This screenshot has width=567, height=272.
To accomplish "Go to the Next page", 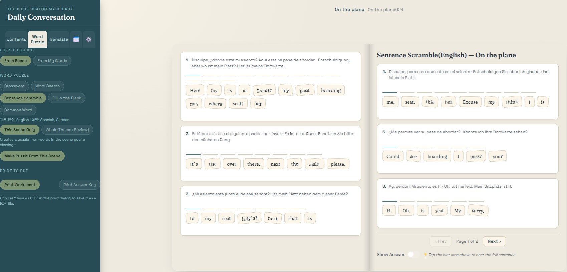I will point(494,241).
